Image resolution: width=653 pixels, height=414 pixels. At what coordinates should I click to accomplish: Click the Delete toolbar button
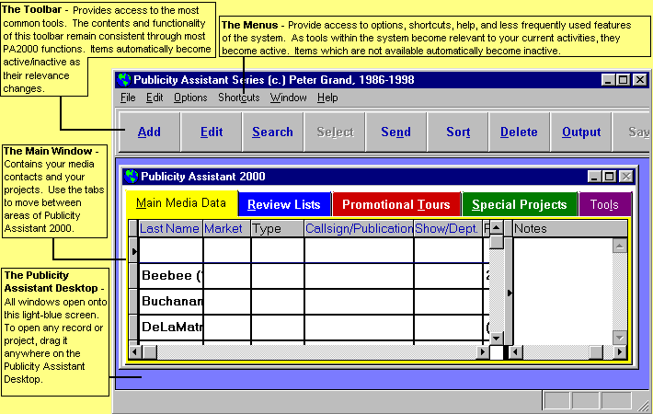click(519, 132)
